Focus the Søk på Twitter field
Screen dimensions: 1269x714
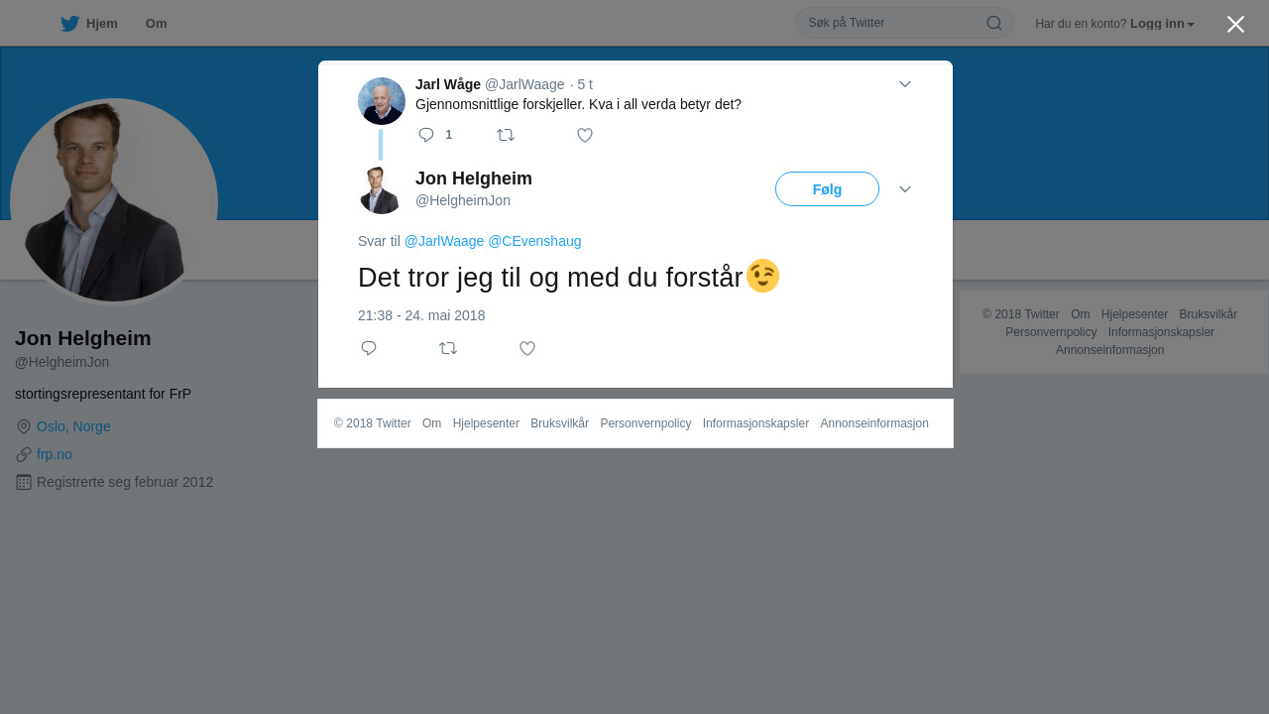tap(892, 23)
